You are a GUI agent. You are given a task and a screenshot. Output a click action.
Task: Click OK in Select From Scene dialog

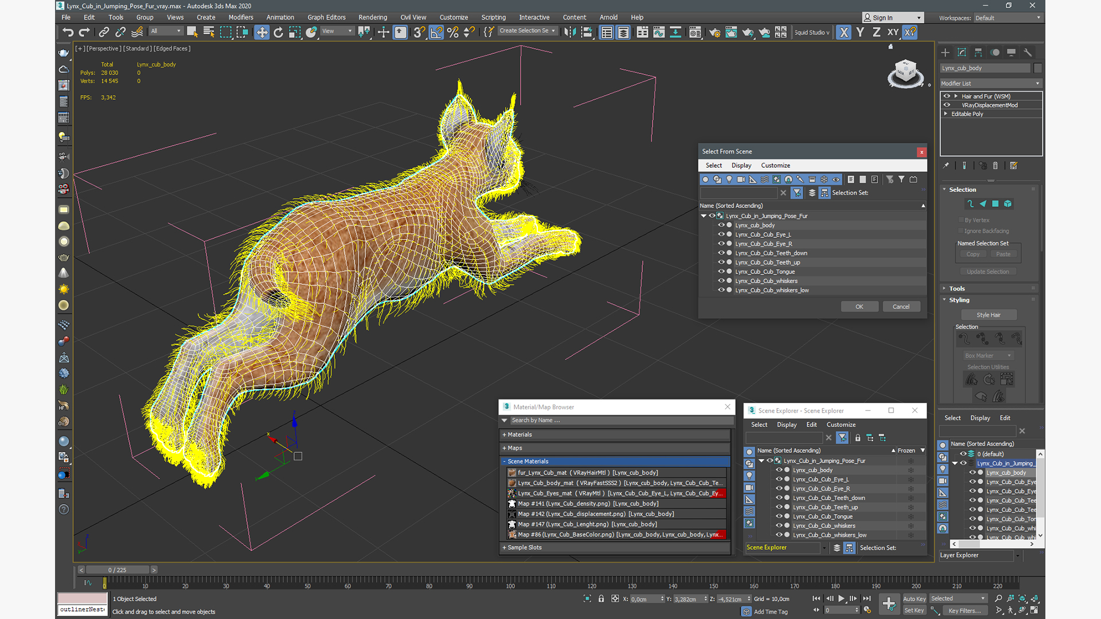tap(860, 307)
